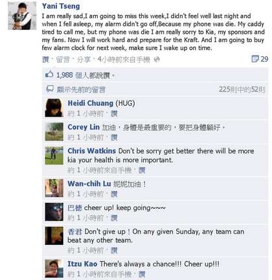This screenshot has width=272, height=280.
Task: Open the Yani Tseng name link
Action: [61, 6]
